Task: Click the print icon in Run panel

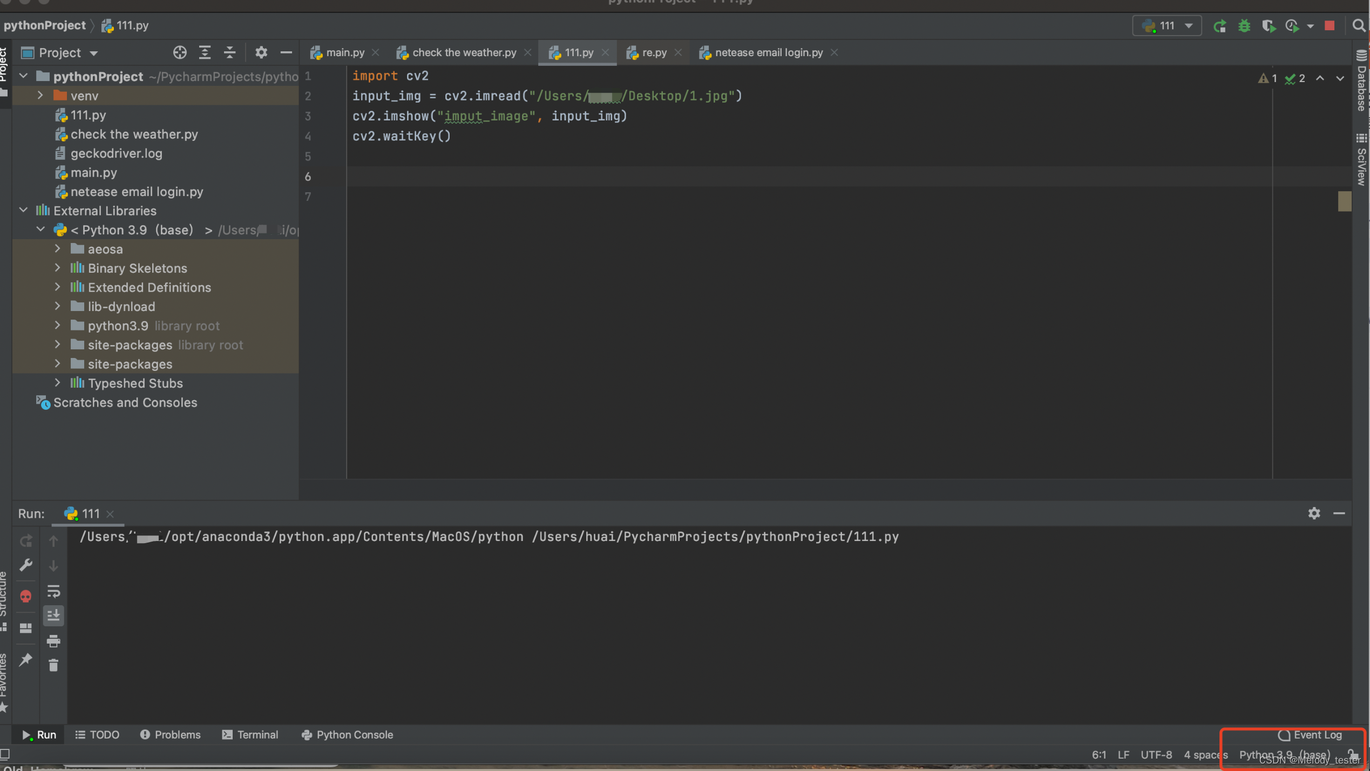Action: pos(53,641)
